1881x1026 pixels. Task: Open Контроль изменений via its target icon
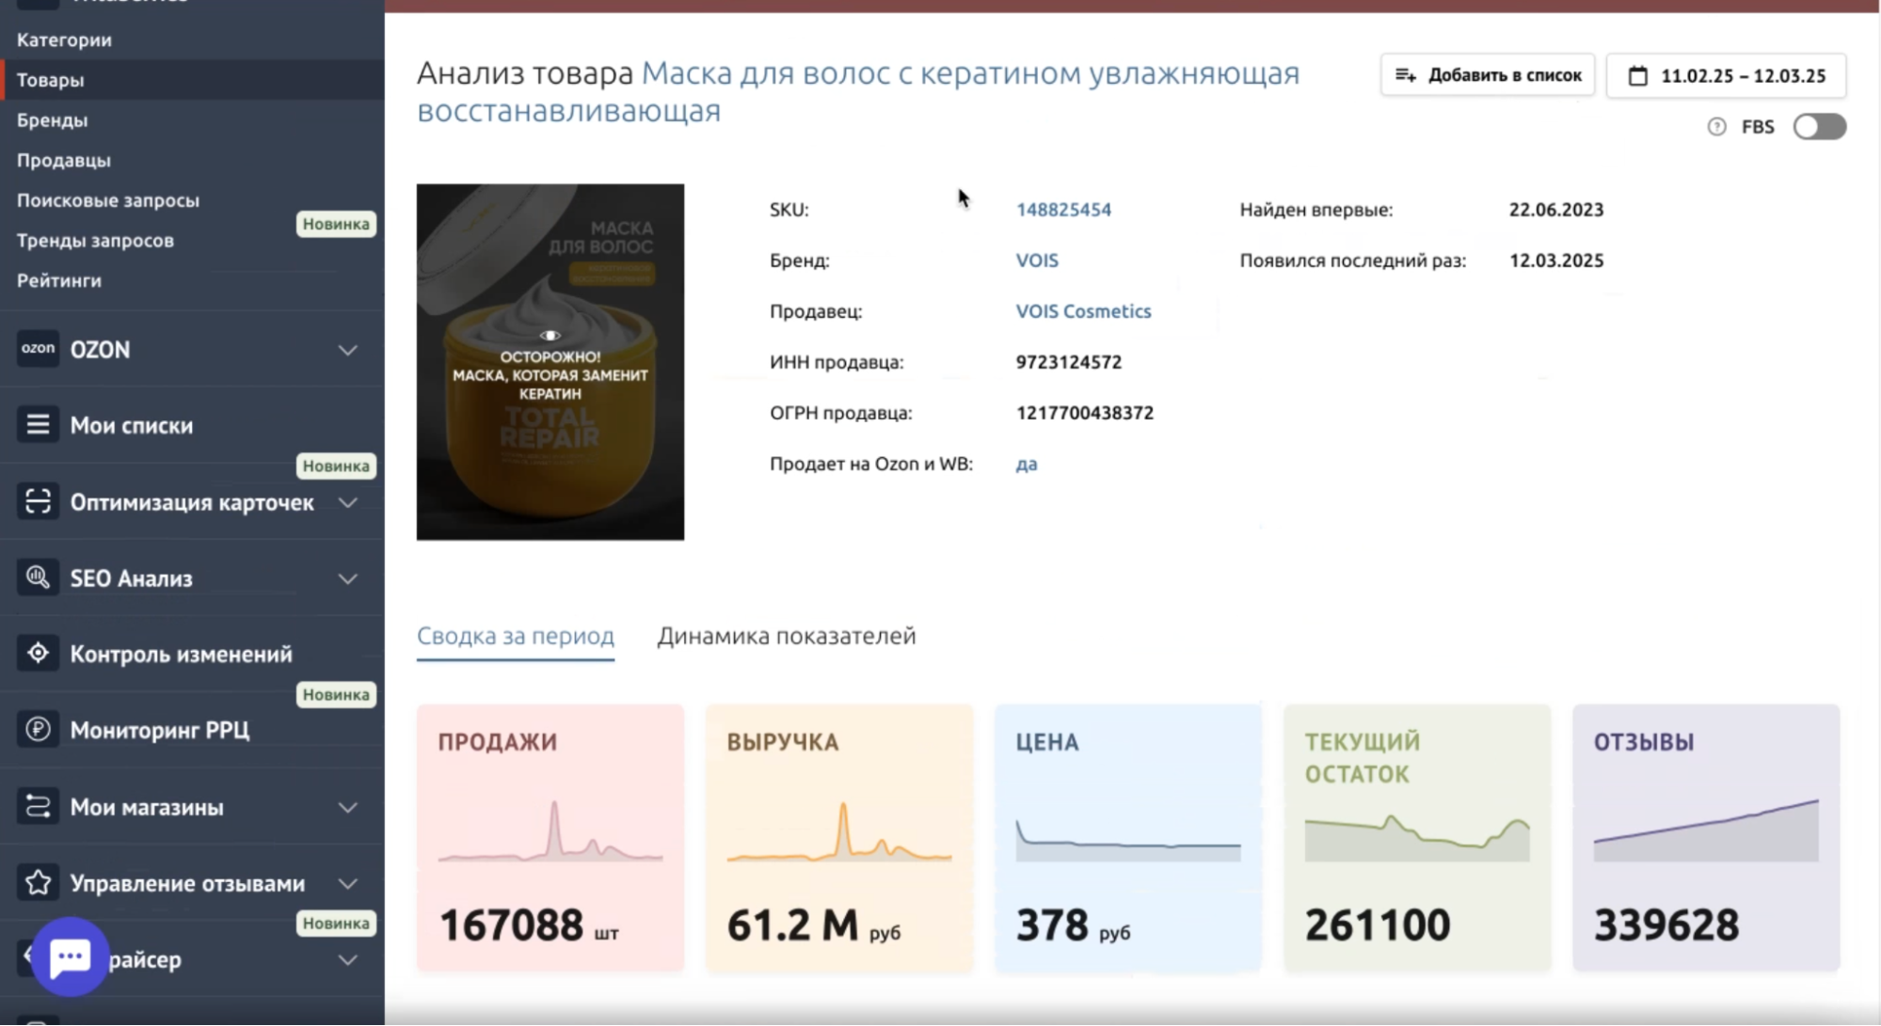[x=38, y=653]
